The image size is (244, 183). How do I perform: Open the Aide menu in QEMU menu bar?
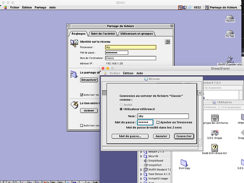tap(52, 8)
